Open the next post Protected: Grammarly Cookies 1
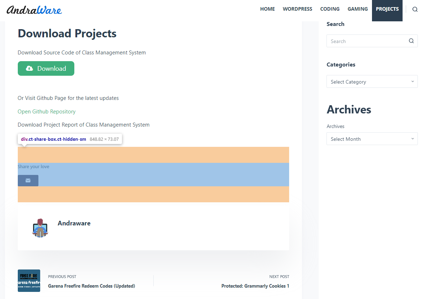The width and height of the screenshot is (436, 299). [x=255, y=286]
